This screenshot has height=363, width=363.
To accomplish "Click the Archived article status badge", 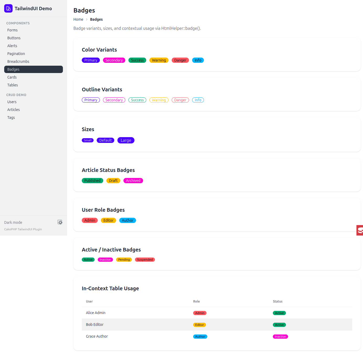I will [x=133, y=181].
